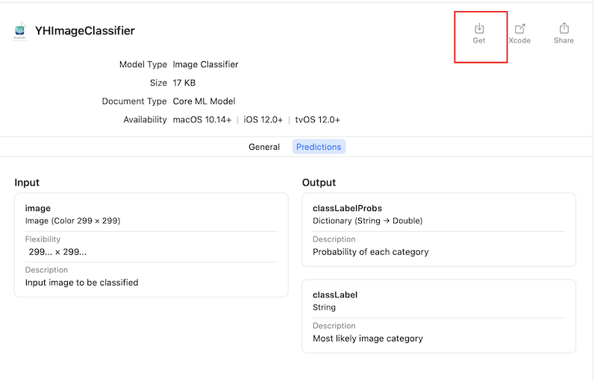Click the YHImageClassifier model file icon

pos(19,31)
